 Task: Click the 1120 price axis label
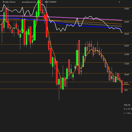pyautogui.click(x=126, y=64)
